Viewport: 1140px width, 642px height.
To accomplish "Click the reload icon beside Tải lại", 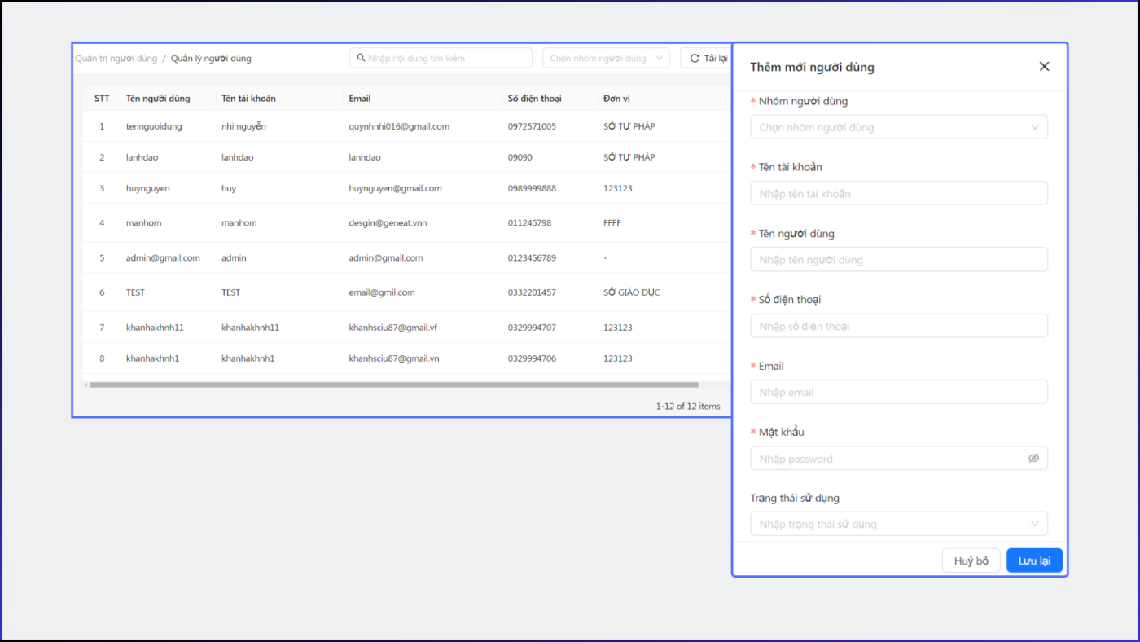I will pos(695,58).
